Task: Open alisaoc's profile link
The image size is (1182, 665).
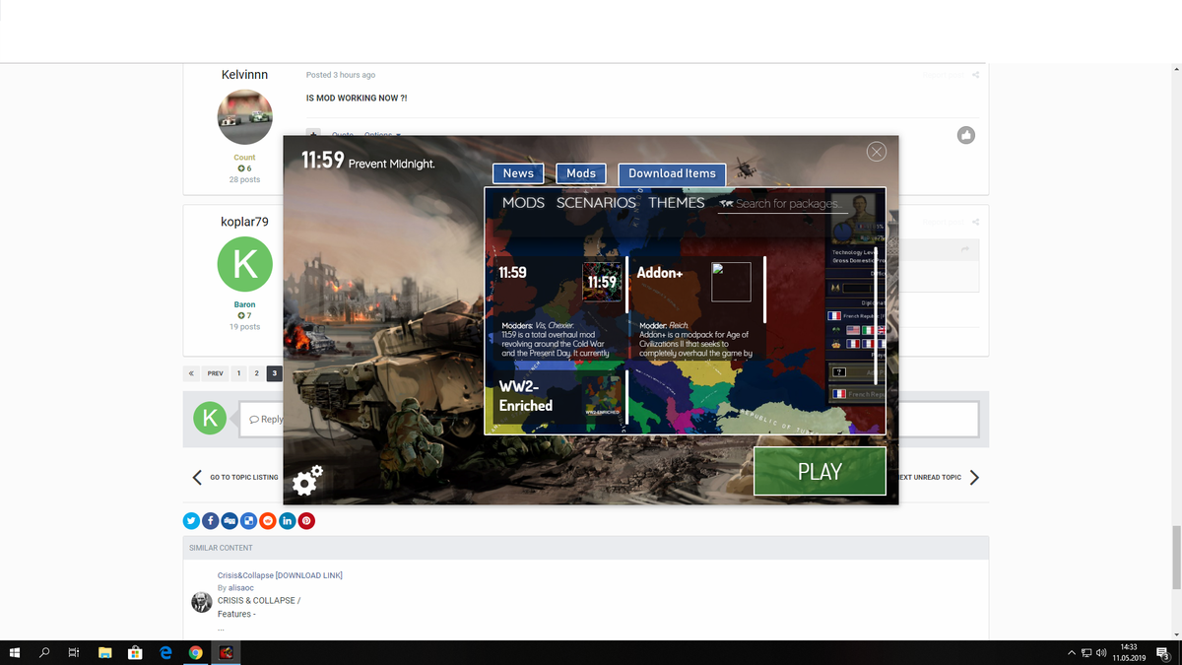Action: pyautogui.click(x=241, y=588)
